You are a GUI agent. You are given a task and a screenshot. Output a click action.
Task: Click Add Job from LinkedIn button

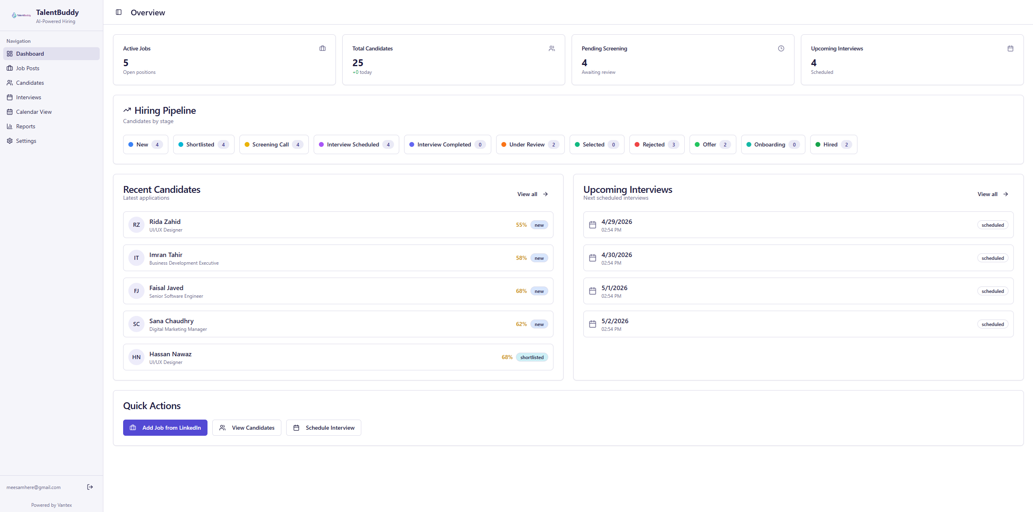(x=165, y=428)
